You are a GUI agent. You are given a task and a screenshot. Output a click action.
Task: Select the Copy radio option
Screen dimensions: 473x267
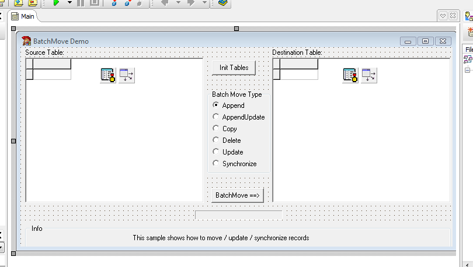216,129
